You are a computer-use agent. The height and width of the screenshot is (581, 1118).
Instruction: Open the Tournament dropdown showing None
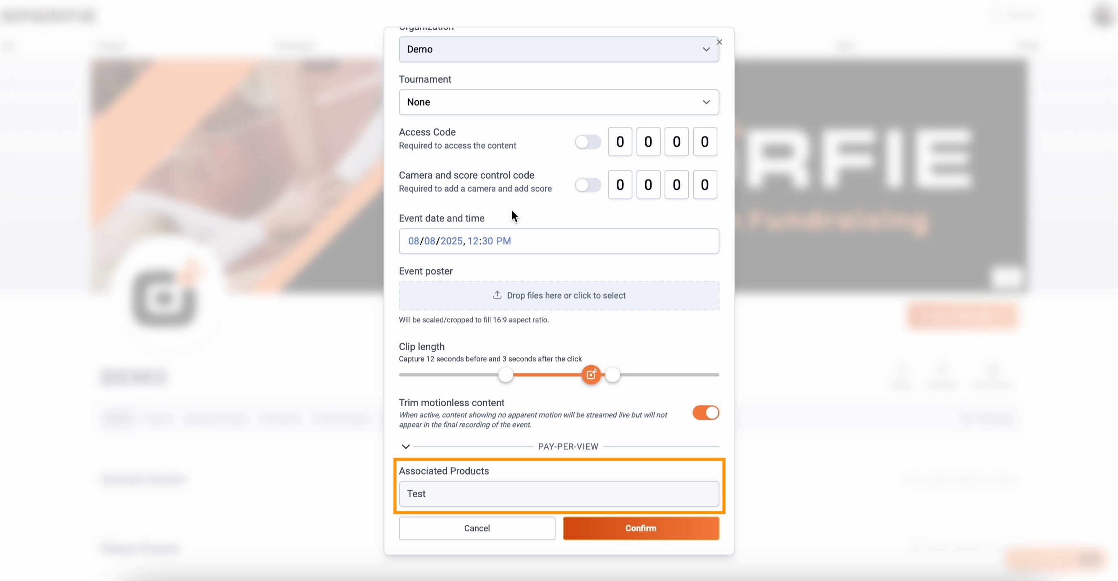[558, 102]
